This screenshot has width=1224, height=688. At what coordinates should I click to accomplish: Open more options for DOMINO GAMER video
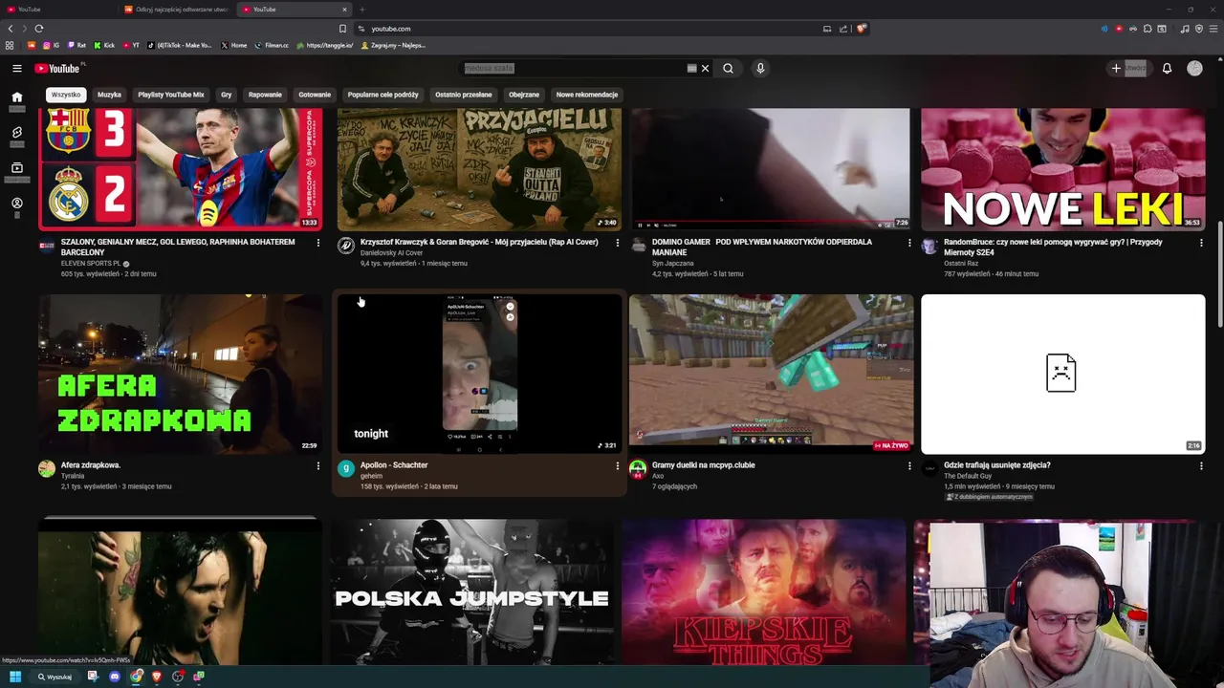coord(909,243)
